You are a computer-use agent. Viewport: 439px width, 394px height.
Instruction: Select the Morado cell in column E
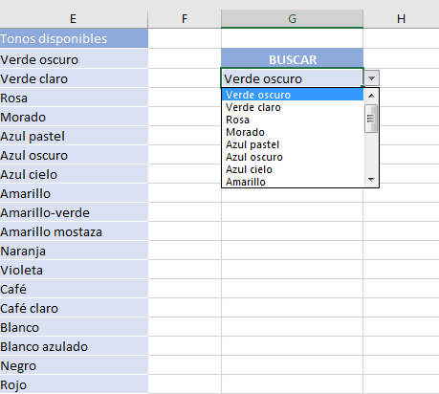click(74, 116)
